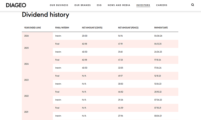
Task: Select payment date 17.10.24
Action: pyautogui.click(x=158, y=60)
